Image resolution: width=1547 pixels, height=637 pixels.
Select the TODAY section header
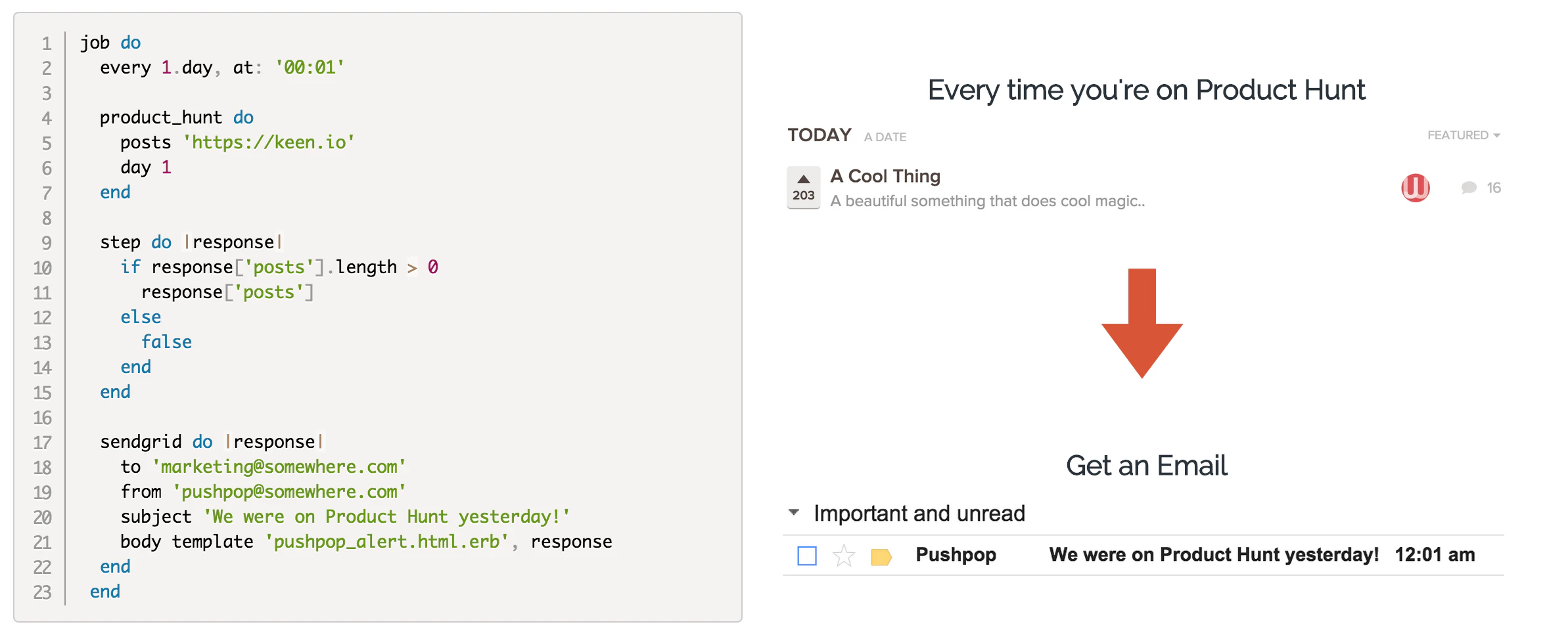tap(818, 134)
